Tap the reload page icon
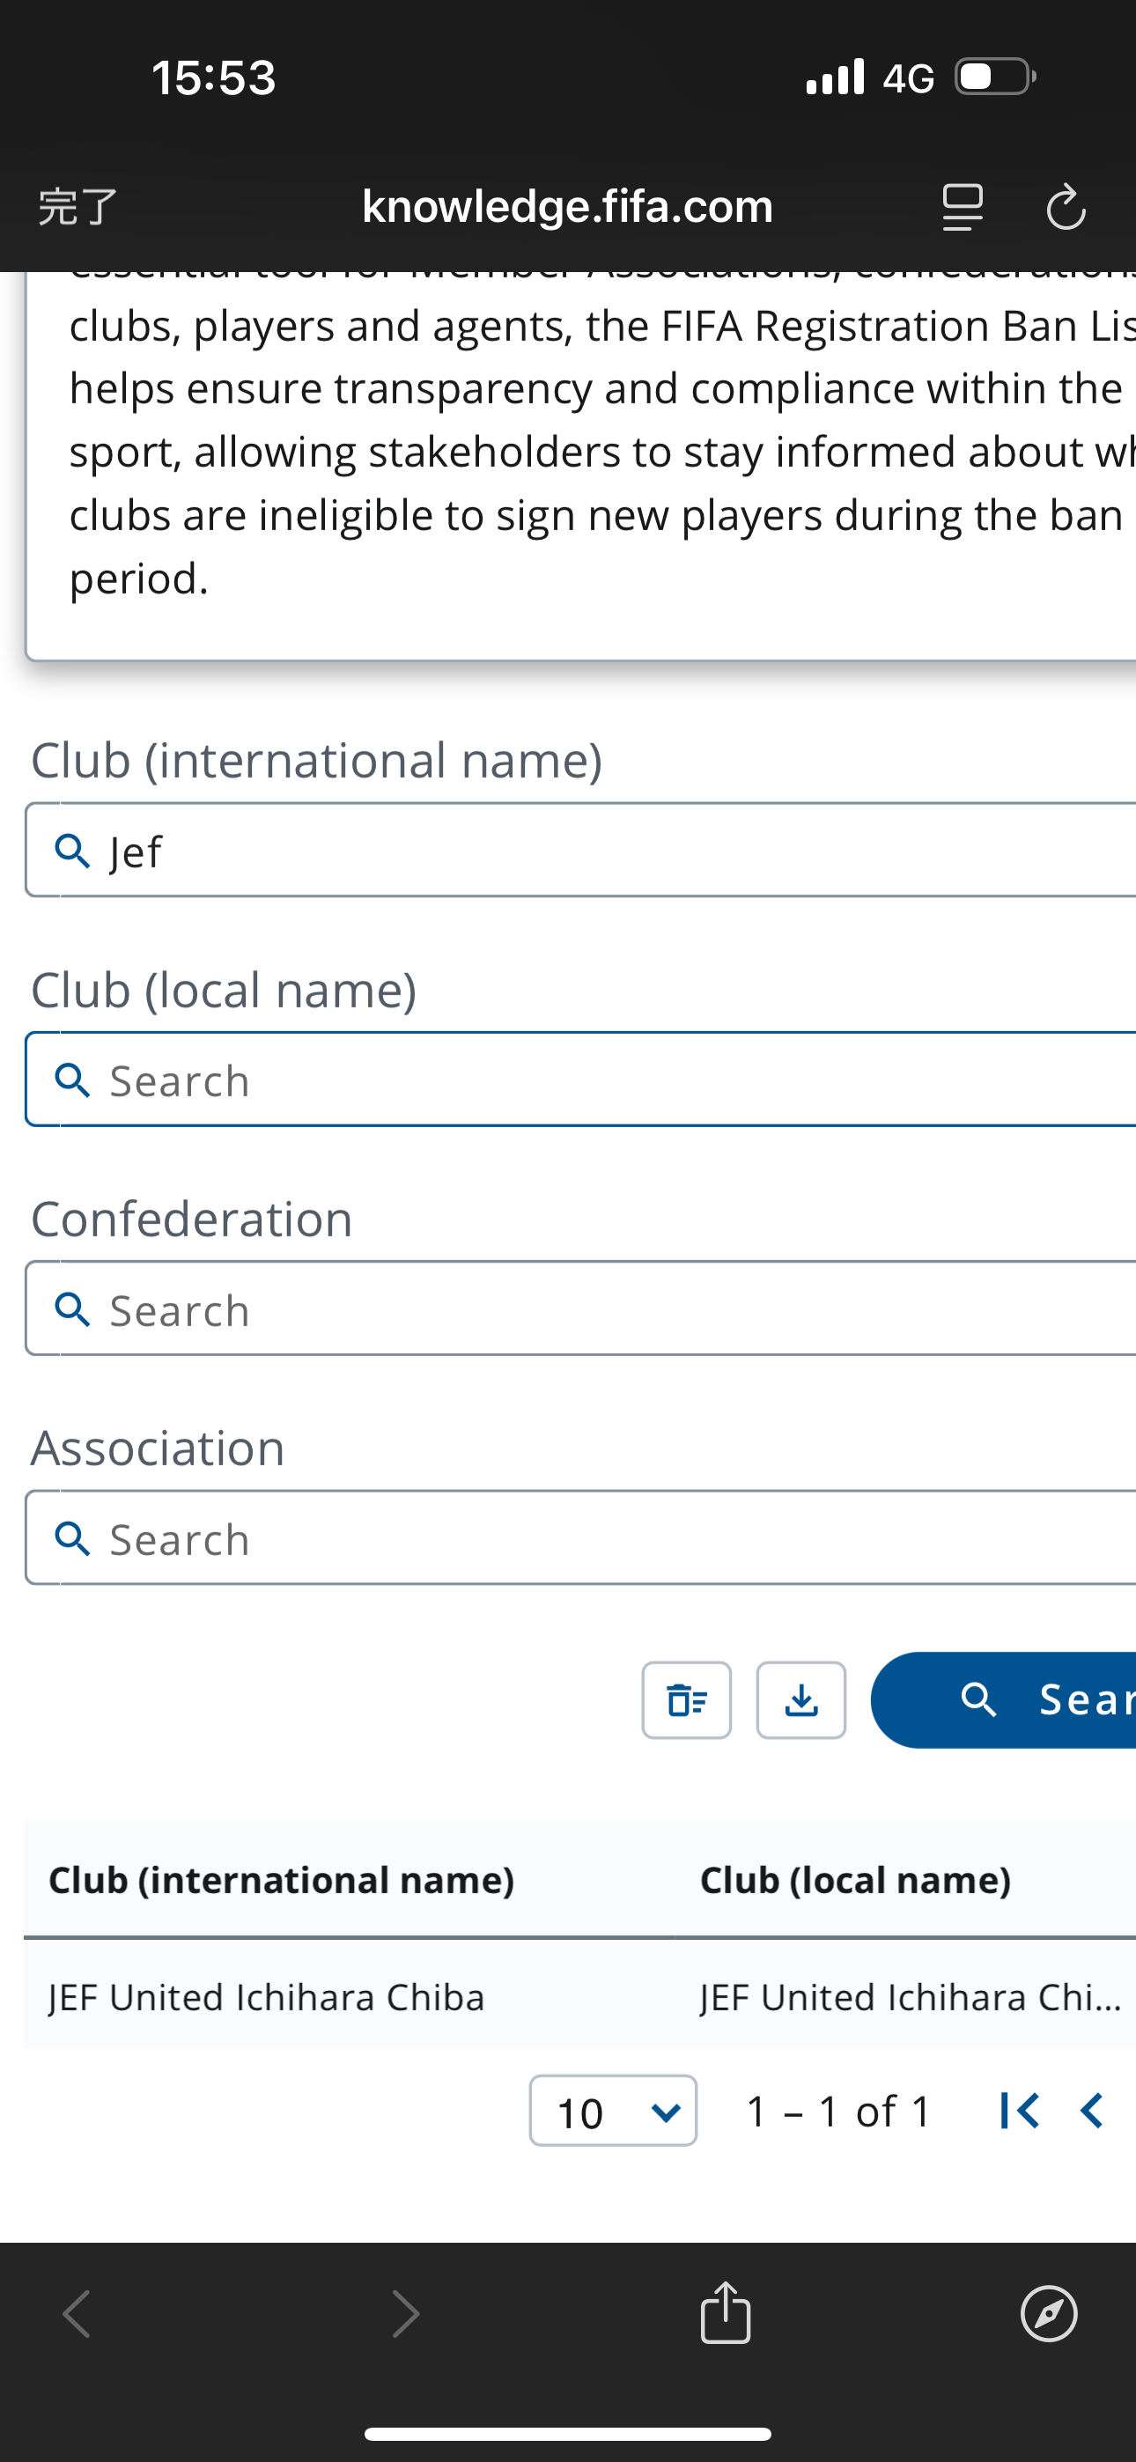Screen dimensions: 1136x2462 point(1066,208)
